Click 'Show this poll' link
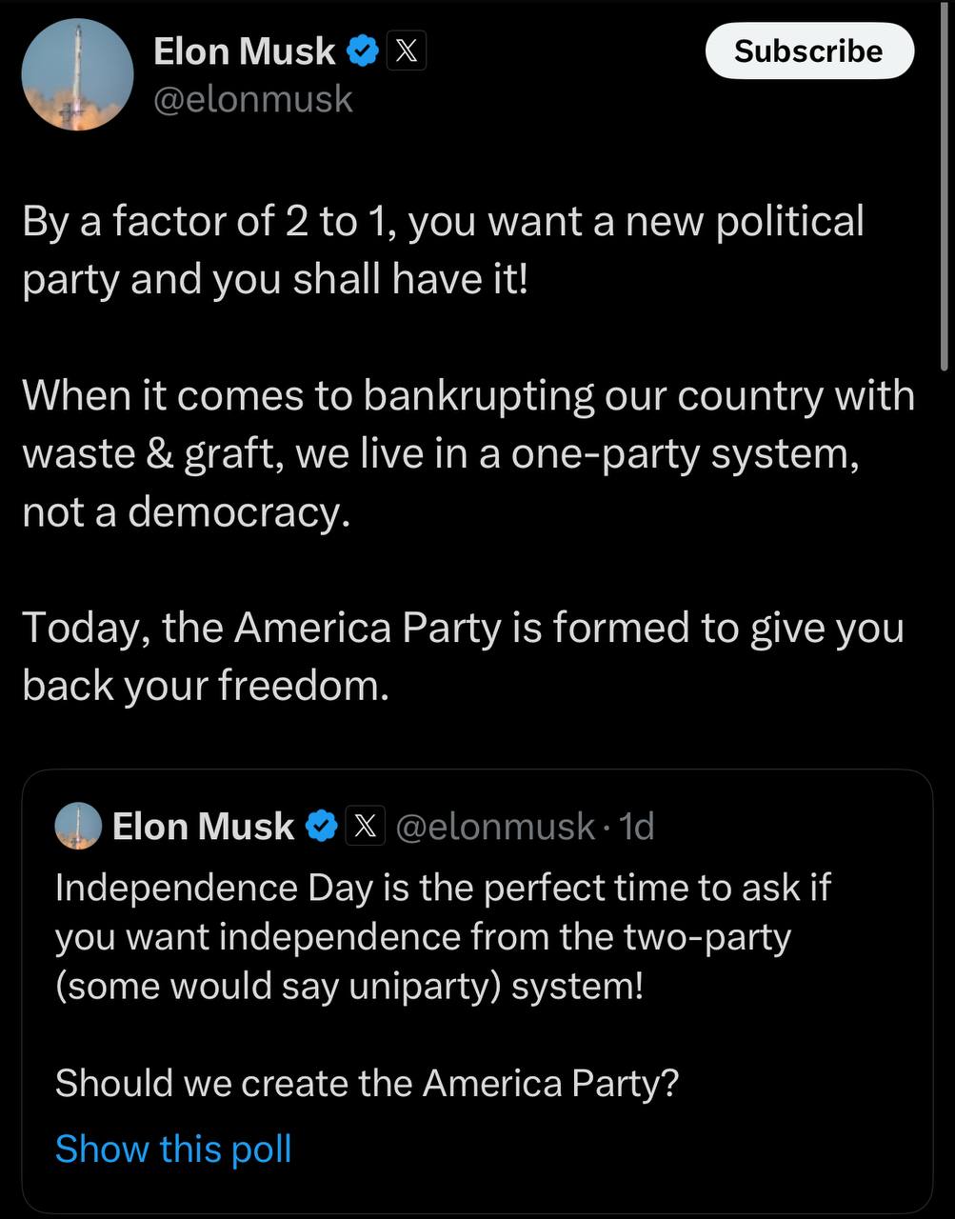 coord(173,1149)
